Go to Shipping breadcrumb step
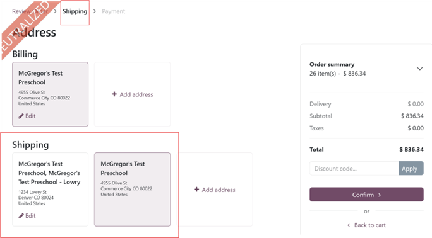 tap(75, 11)
